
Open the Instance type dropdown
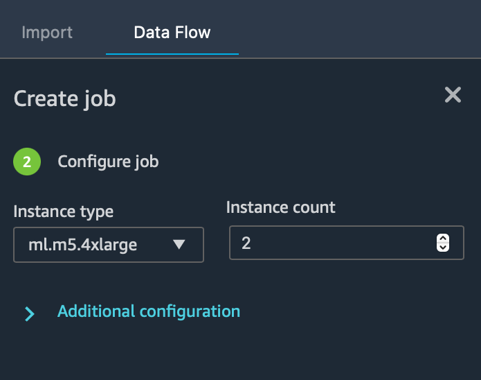109,244
